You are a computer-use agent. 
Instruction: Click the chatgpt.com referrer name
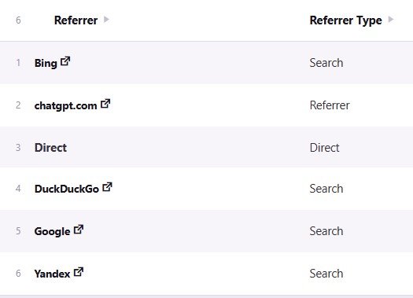click(66, 105)
